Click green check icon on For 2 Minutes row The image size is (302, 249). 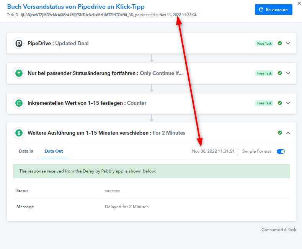[x=280, y=133]
